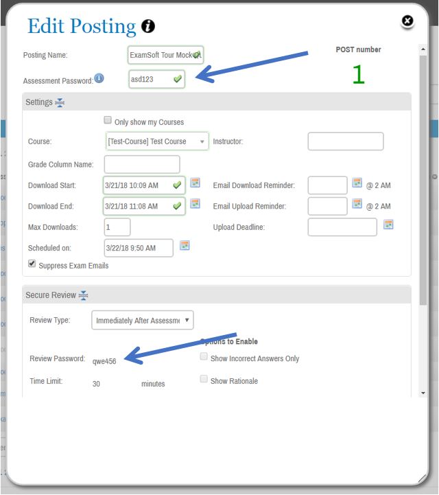Open the Review Type dropdown
The width and height of the screenshot is (439, 495).
(143, 320)
